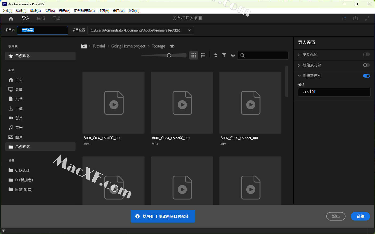The width and height of the screenshot is (375, 234).
Task: Edit sequence name field 序列 01
Action: tap(334, 92)
